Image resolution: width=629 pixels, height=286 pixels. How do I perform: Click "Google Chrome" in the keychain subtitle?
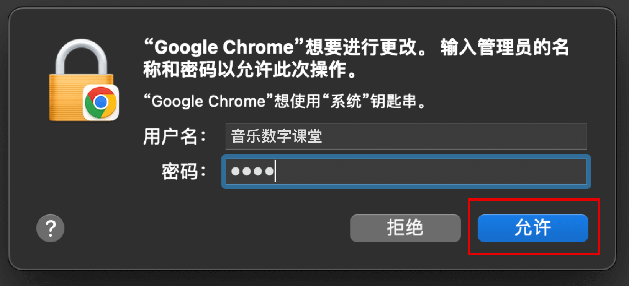pos(208,101)
